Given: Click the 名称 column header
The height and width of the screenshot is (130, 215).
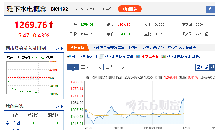Looking at the screenshot, I should [x=16, y=115].
